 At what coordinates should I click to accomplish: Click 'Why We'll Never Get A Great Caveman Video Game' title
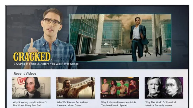click(x=73, y=104)
